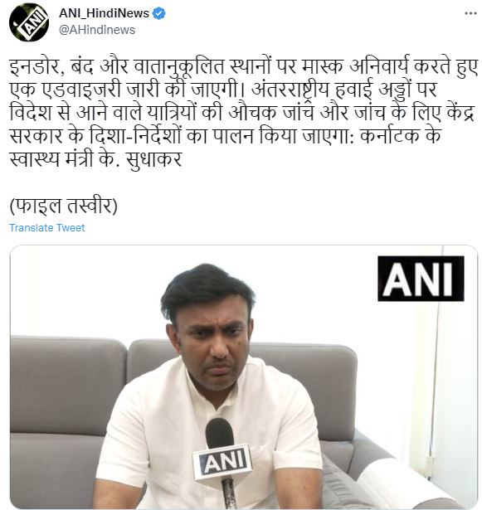Click the Translate Tweet link
The image size is (482, 510).
[x=46, y=228]
